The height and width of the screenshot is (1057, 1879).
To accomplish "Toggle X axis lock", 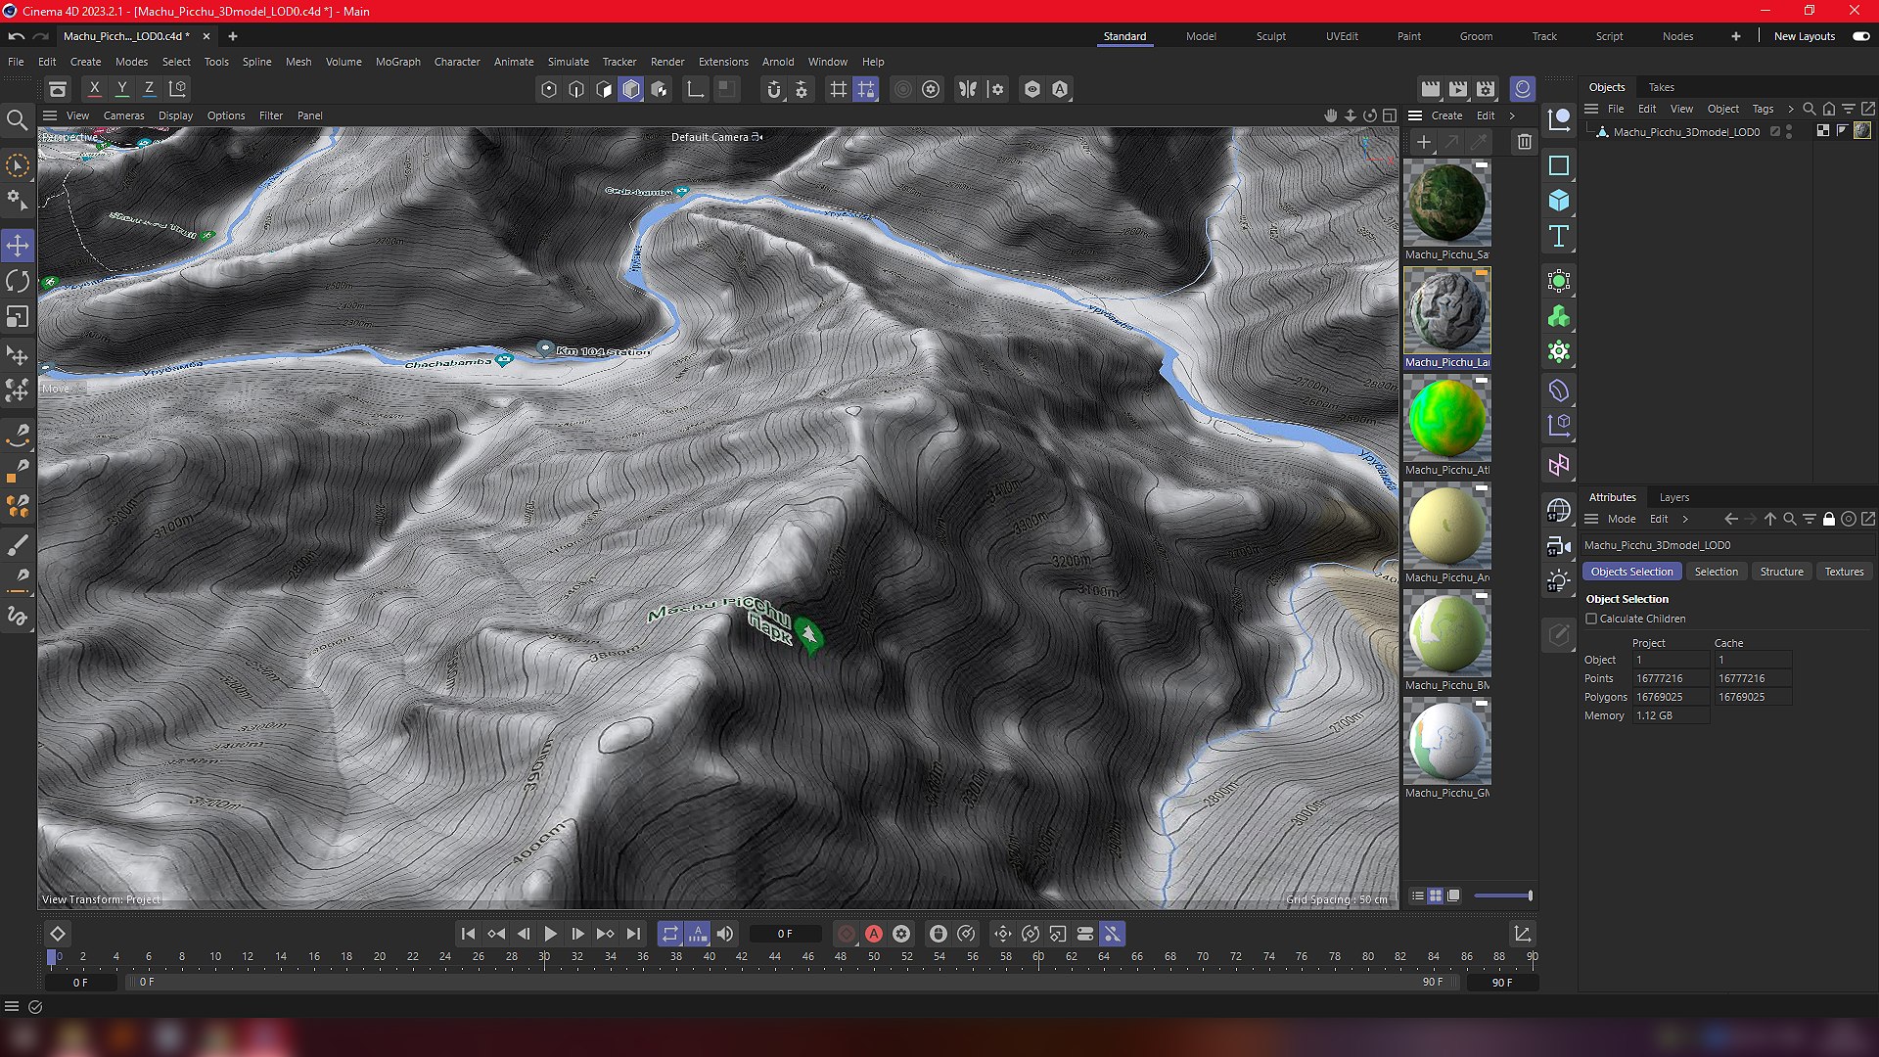I will pos(94,88).
